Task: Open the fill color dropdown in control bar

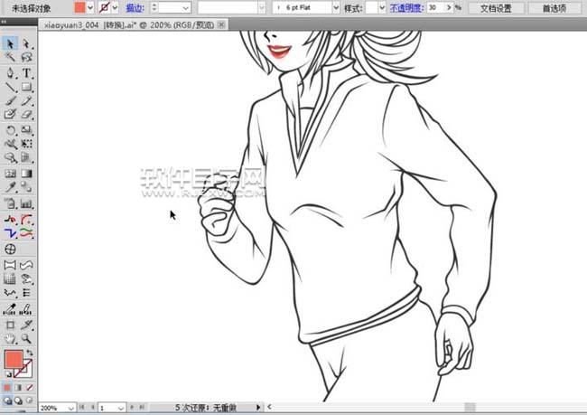Action: click(x=90, y=7)
